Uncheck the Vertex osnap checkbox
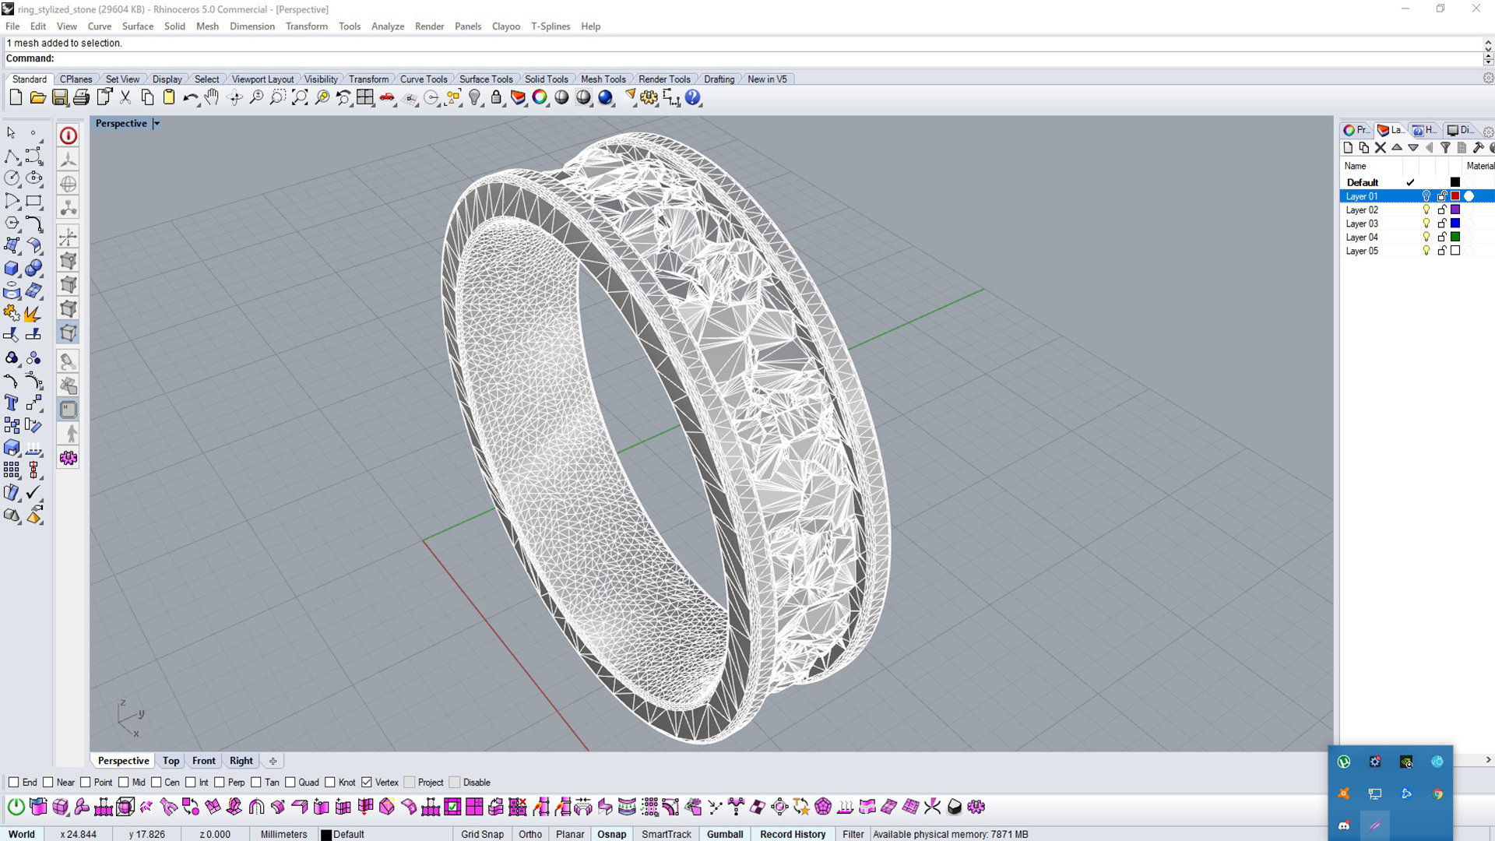 coord(367,782)
